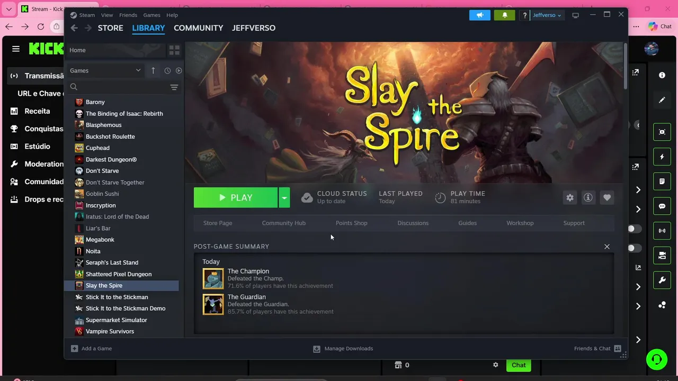Image resolution: width=678 pixels, height=381 pixels.
Task: Click Kick info icon in right sidebar
Action: (662, 75)
